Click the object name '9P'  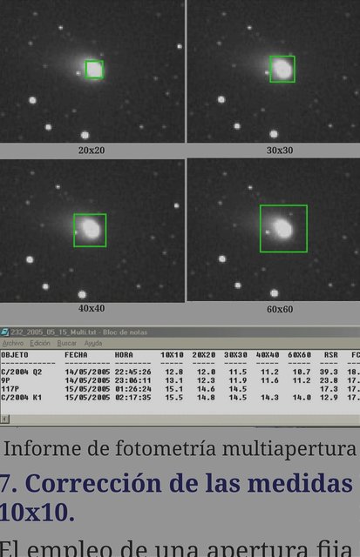[5, 380]
